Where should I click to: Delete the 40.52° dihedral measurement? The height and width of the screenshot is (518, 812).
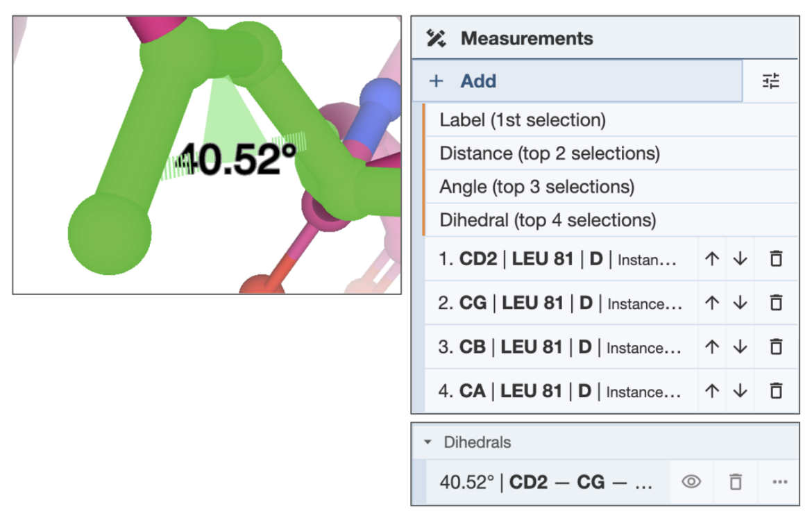click(735, 482)
